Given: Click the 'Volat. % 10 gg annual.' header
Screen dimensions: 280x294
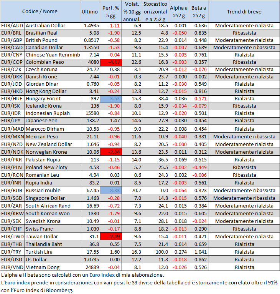Looking at the screenshot, I should coord(132,12).
